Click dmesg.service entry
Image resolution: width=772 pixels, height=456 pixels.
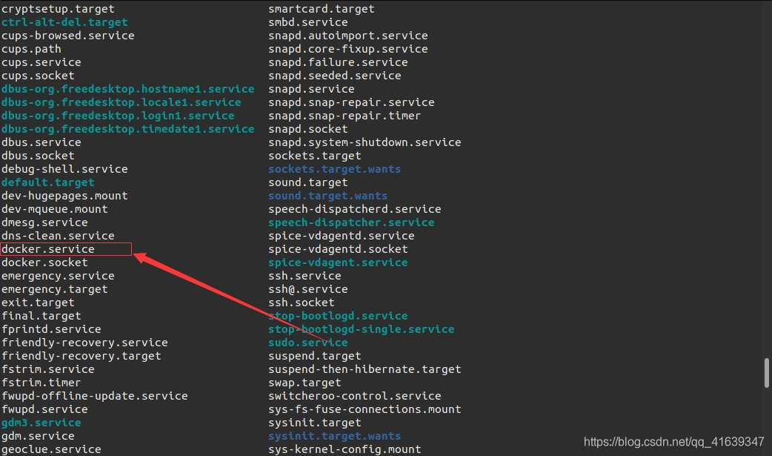pos(44,222)
